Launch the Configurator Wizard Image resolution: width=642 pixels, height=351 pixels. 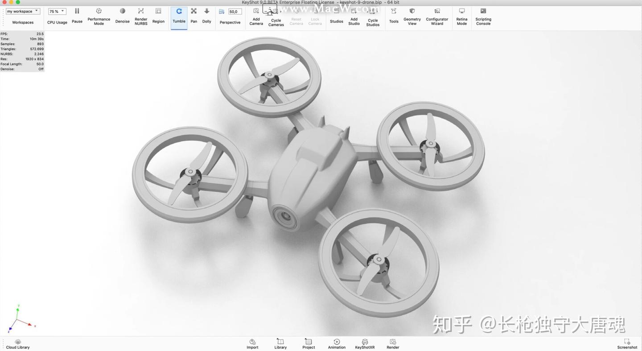437,11
